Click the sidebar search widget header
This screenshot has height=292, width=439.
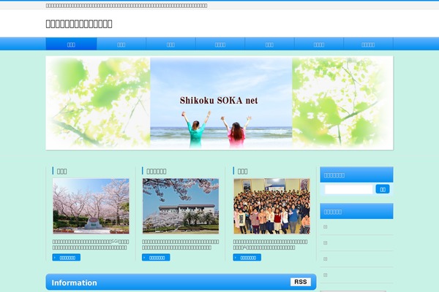356,175
